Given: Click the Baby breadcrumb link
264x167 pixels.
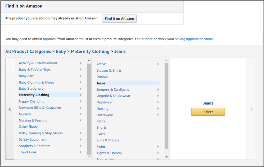Looking at the screenshot, I should (61, 51).
